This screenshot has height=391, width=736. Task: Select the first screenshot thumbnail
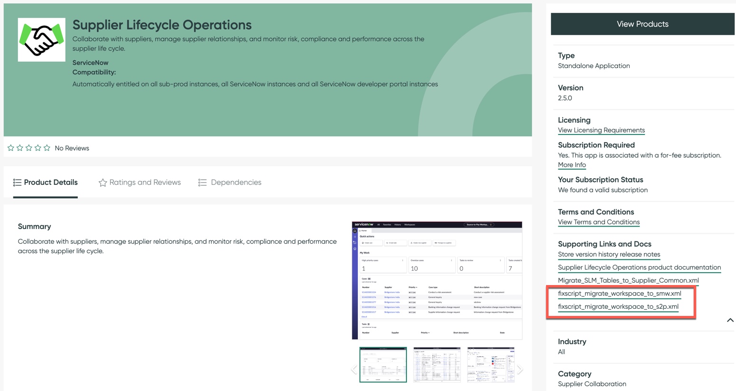383,364
